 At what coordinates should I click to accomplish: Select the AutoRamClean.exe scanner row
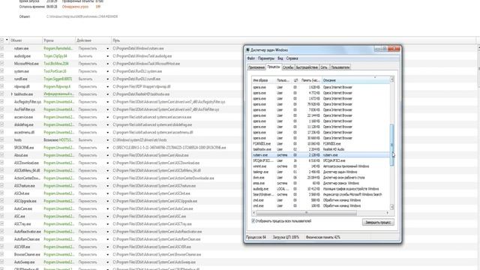click(x=238, y=239)
